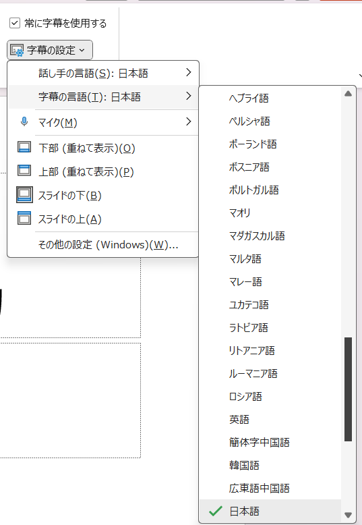
Task: Choose 簡体字中国語 subtitle language
Action: [x=270, y=442]
